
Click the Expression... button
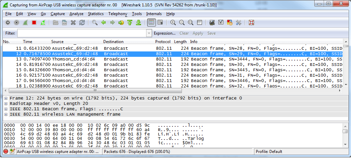tap(165, 33)
